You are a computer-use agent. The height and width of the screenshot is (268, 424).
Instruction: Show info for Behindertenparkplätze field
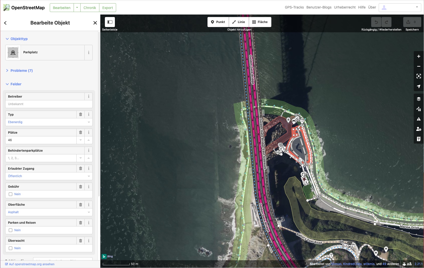[89, 151]
